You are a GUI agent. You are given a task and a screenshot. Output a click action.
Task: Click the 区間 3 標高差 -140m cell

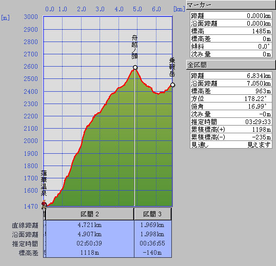coord(152,253)
